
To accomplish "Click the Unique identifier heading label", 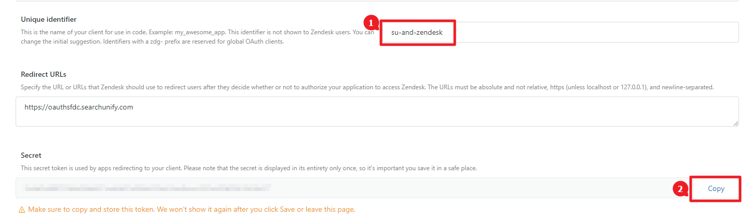I will [x=49, y=19].
